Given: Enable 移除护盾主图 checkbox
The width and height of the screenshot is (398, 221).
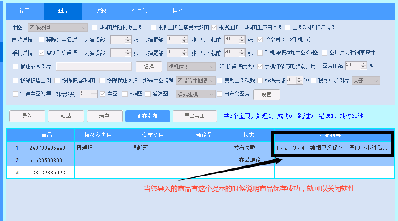Looking at the screenshot, I should coord(15,80).
